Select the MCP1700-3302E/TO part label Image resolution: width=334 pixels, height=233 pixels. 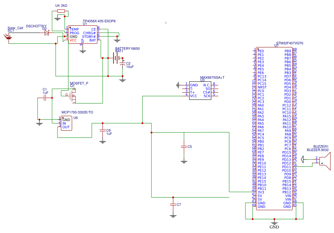77,113
